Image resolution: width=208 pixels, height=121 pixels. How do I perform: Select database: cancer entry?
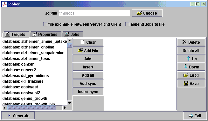click(x=35, y=64)
